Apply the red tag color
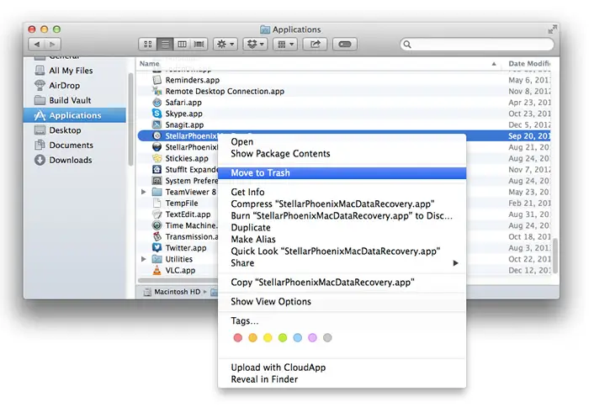The image size is (594, 418). pyautogui.click(x=238, y=338)
